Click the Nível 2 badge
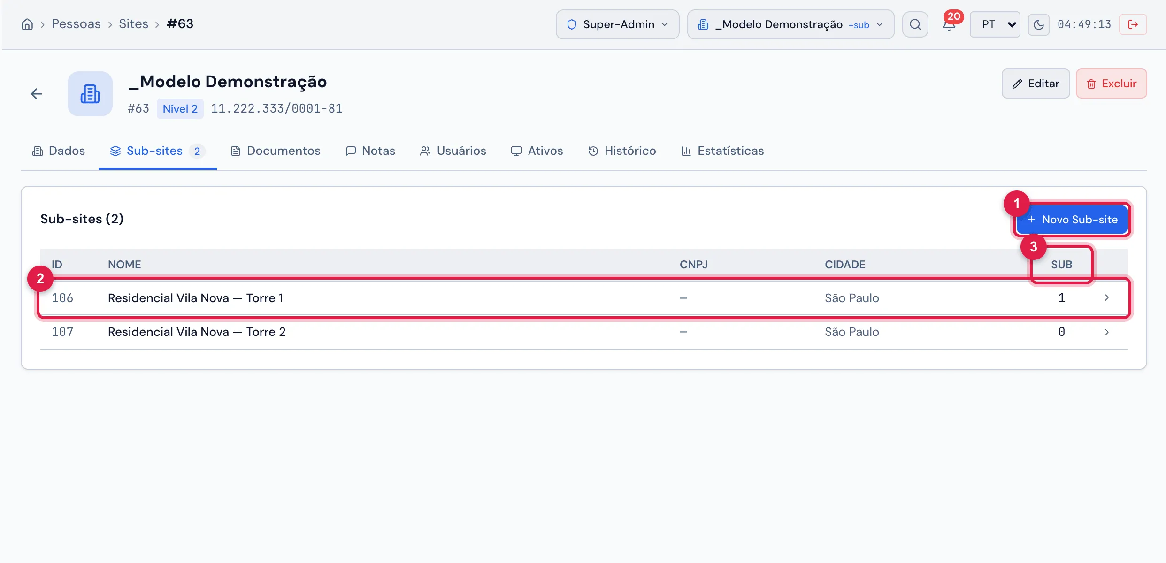 click(x=180, y=109)
